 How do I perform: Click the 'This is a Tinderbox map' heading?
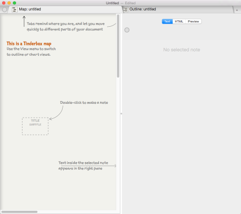click(x=29, y=44)
